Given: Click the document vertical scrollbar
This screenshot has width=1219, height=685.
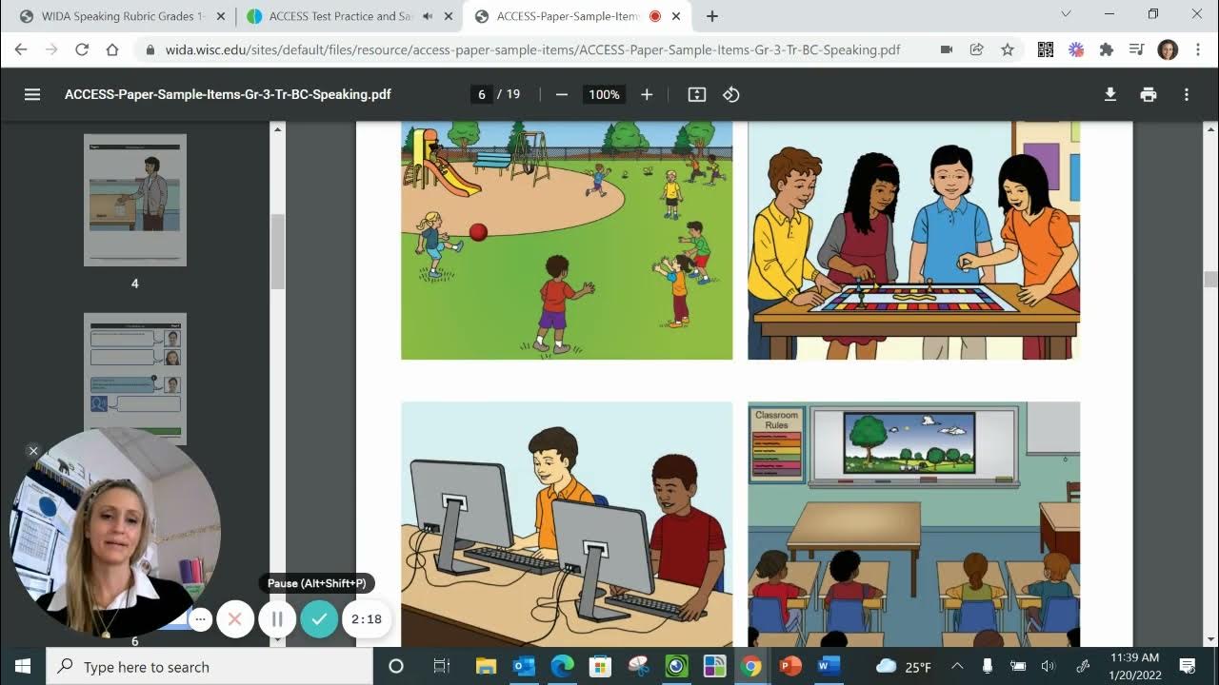Looking at the screenshot, I should click(x=1210, y=280).
